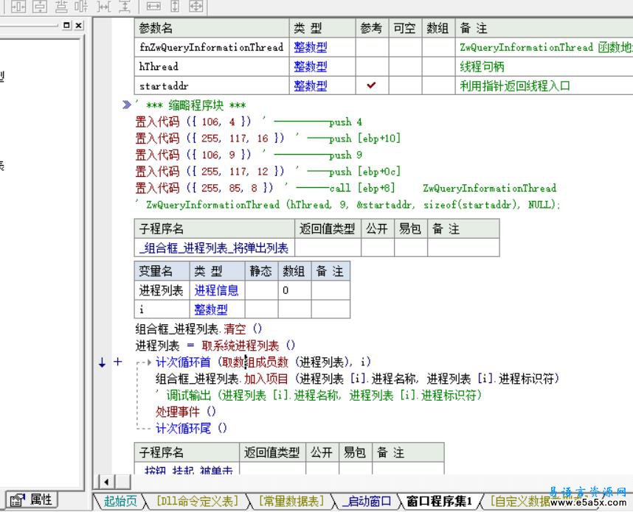
Task: Click the 参数名 column header
Action: click(212, 28)
